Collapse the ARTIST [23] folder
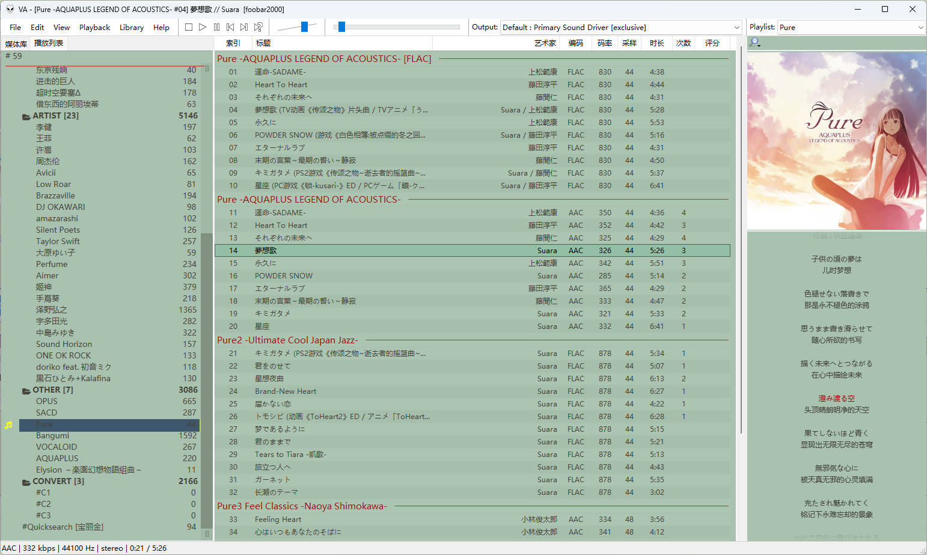The height and width of the screenshot is (555, 927). (x=26, y=116)
